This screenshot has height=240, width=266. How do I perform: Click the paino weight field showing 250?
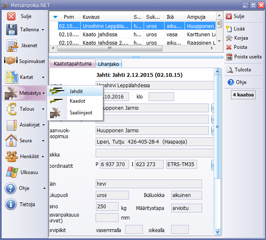(x=107, y=207)
